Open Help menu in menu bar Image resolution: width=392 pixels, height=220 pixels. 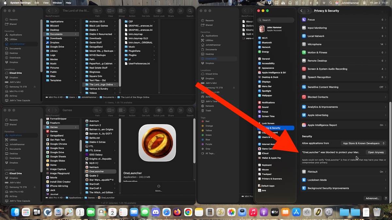coord(68,3)
